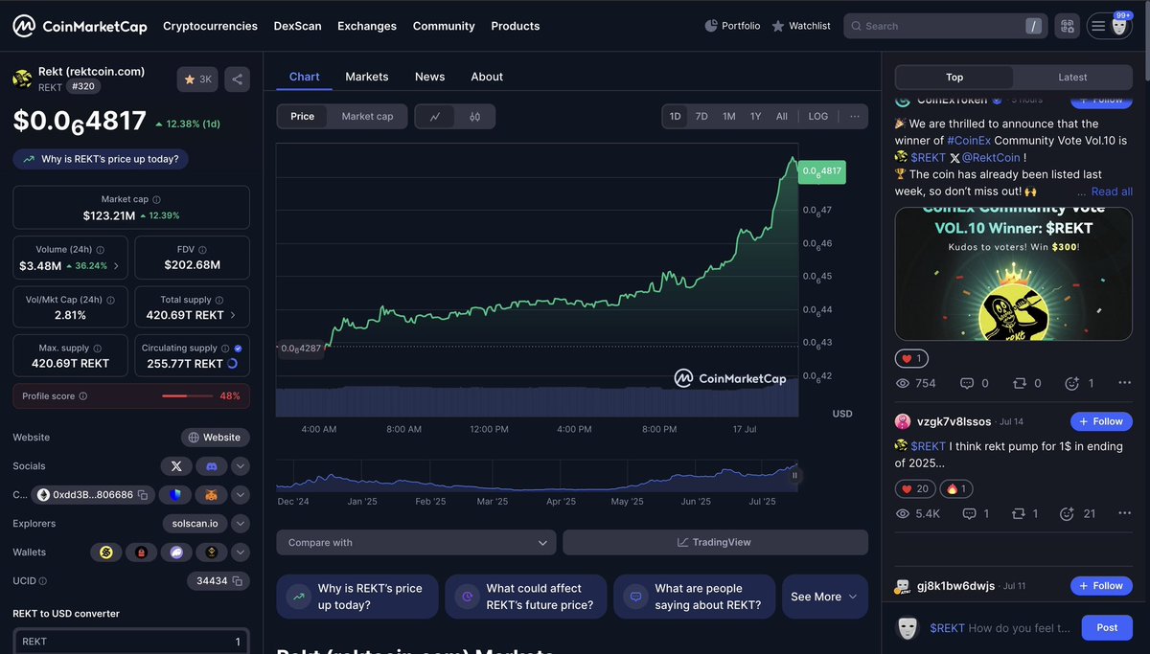The image size is (1150, 654).
Task: Expand See More questions
Action: pyautogui.click(x=824, y=597)
